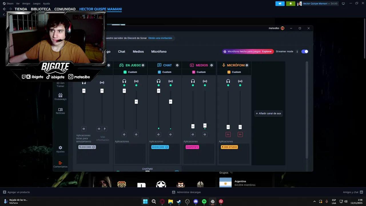Viewport: 366px width, 206px height.
Task: Click stream broadcast icon in EN JUEGO channel
Action: point(136,81)
